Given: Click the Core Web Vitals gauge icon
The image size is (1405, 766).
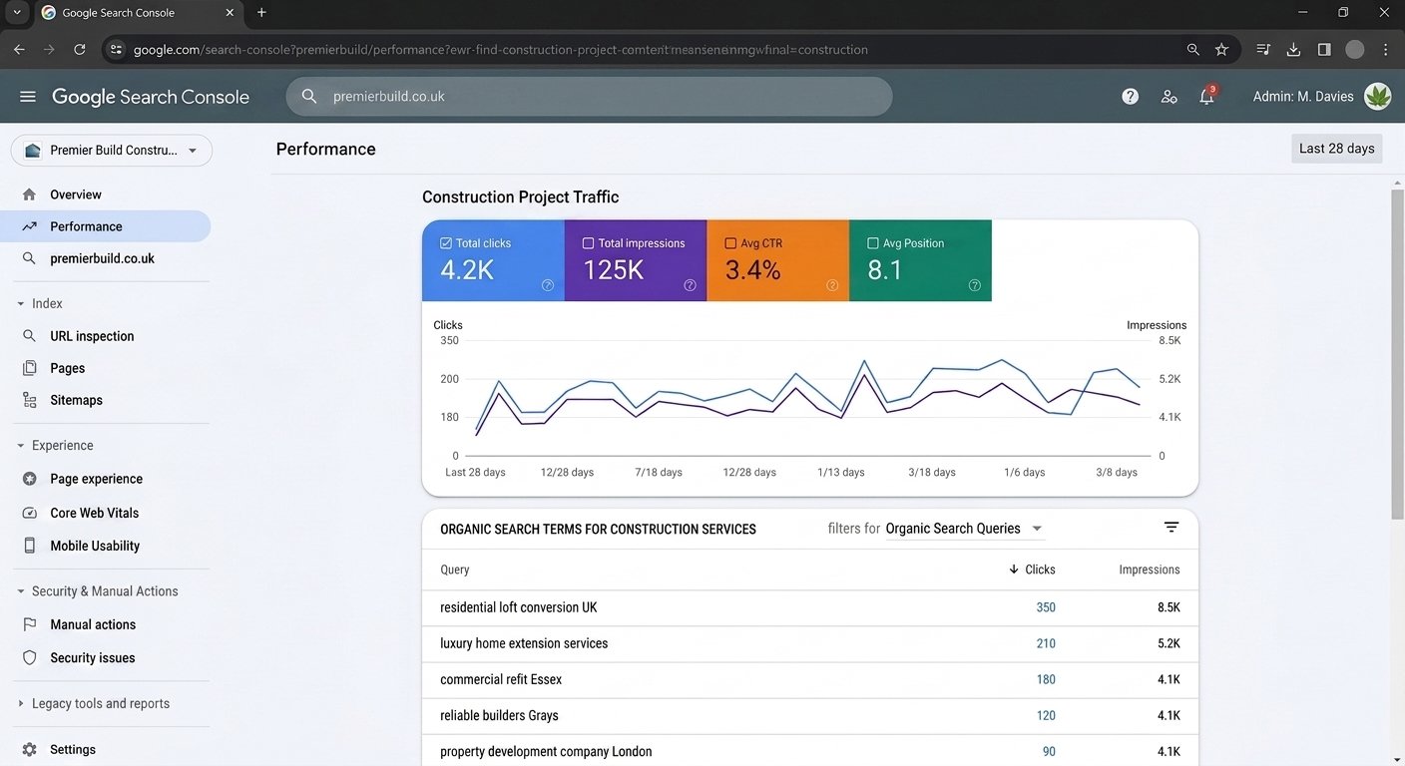Looking at the screenshot, I should tap(29, 513).
